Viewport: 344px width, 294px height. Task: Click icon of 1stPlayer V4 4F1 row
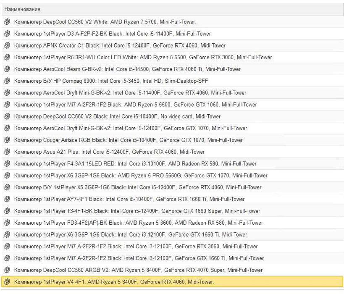pos(7,282)
